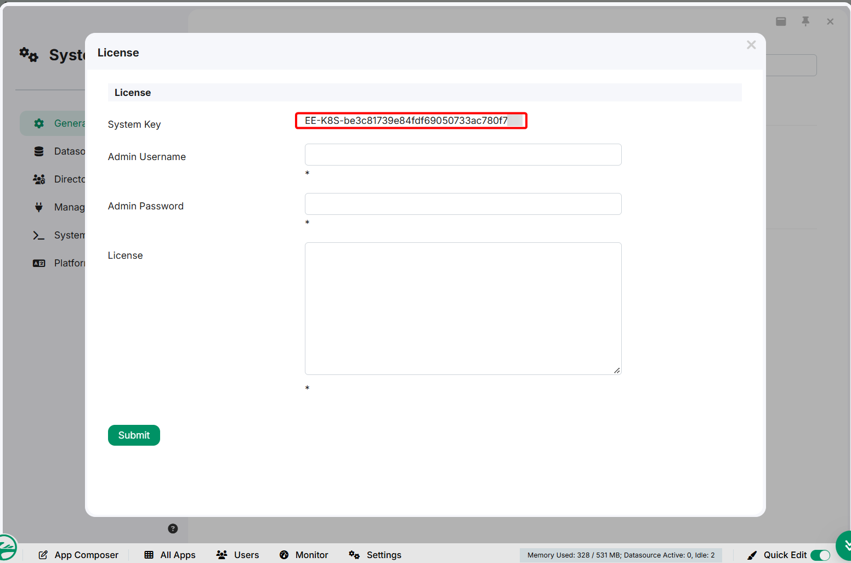
Task: Click the General gear icon in sidebar
Action: (x=39, y=123)
